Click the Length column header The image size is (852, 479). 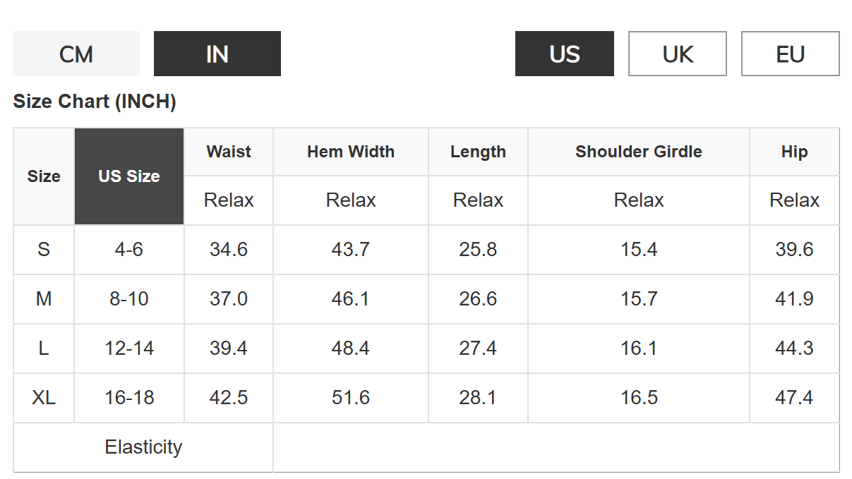(478, 152)
